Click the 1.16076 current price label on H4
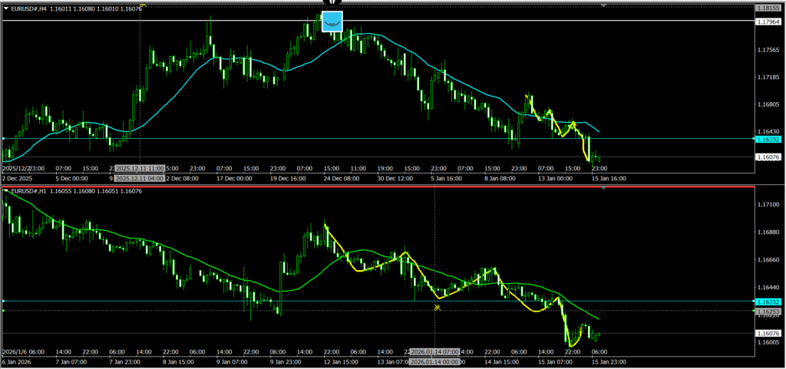This screenshot has width=786, height=369. point(768,157)
